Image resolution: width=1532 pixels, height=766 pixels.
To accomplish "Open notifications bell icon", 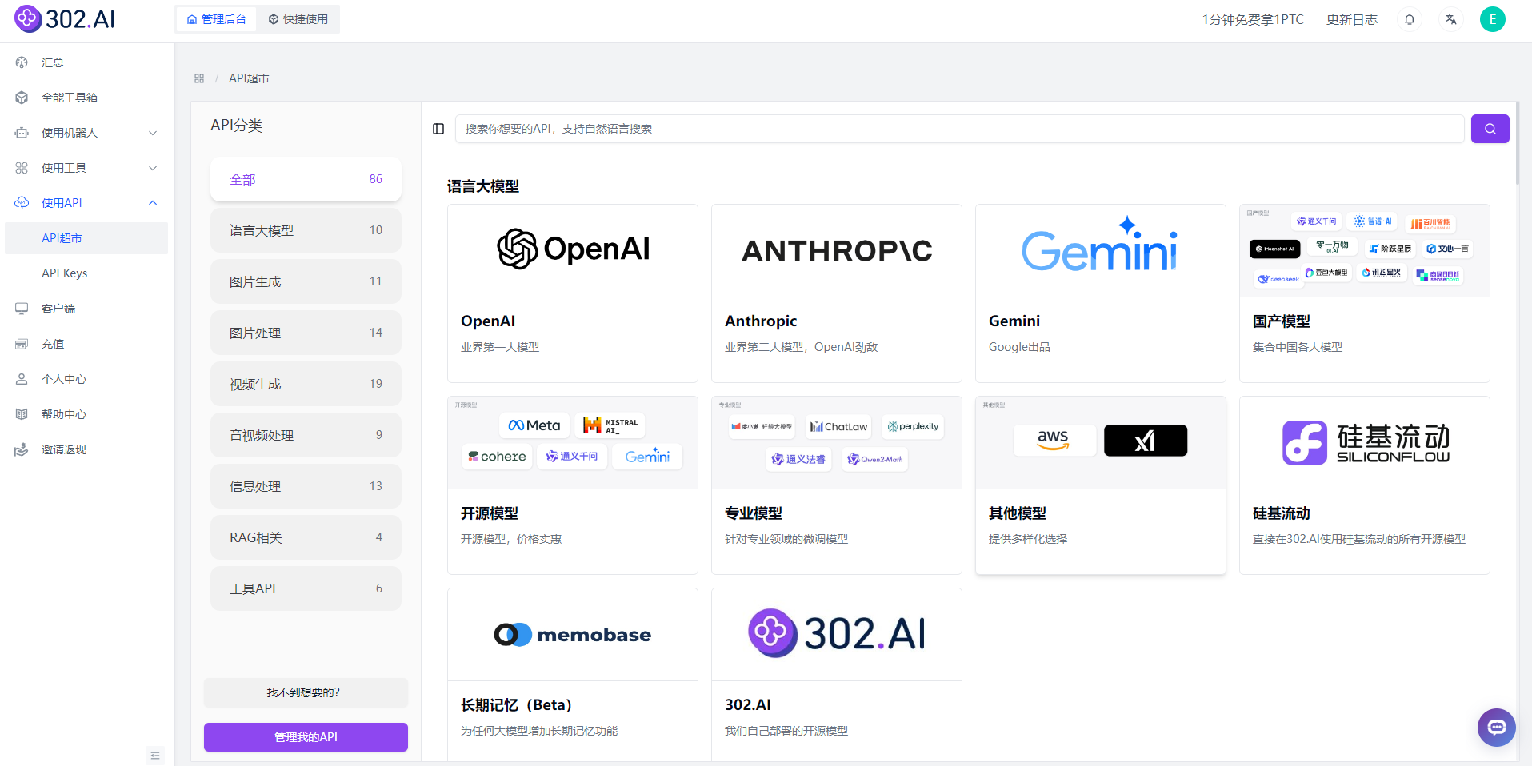I will click(x=1410, y=19).
